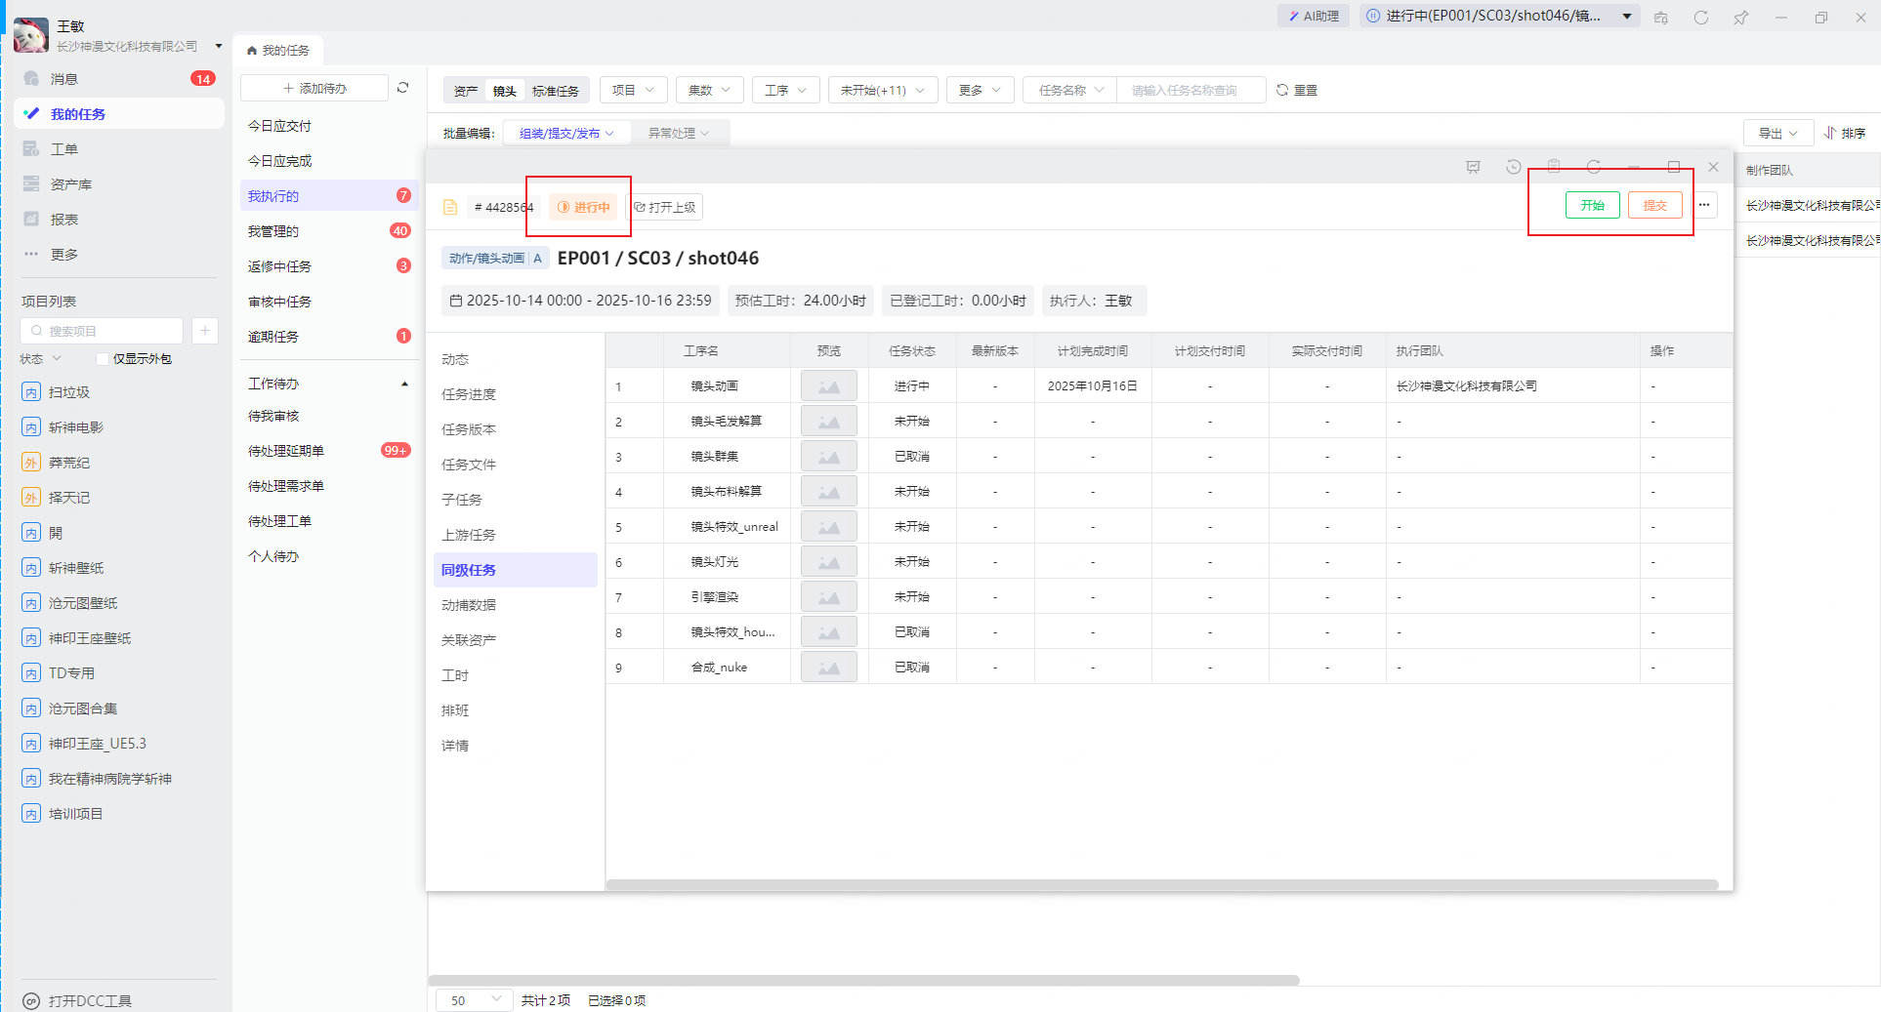Click the green 开始 button
Screen dimensions: 1881x1012
(1592, 205)
